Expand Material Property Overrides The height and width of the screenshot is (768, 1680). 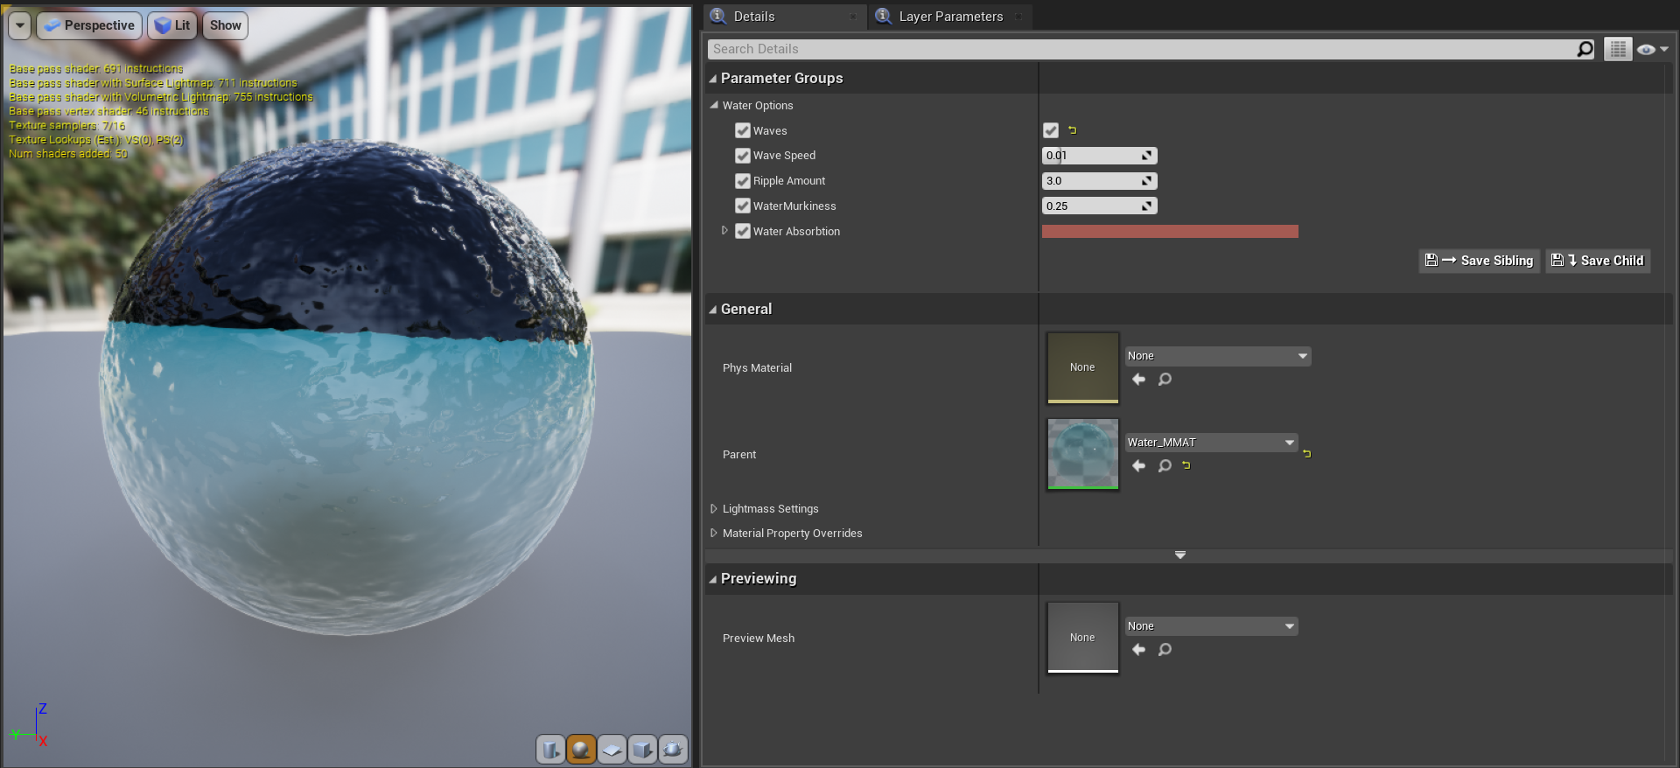714,533
